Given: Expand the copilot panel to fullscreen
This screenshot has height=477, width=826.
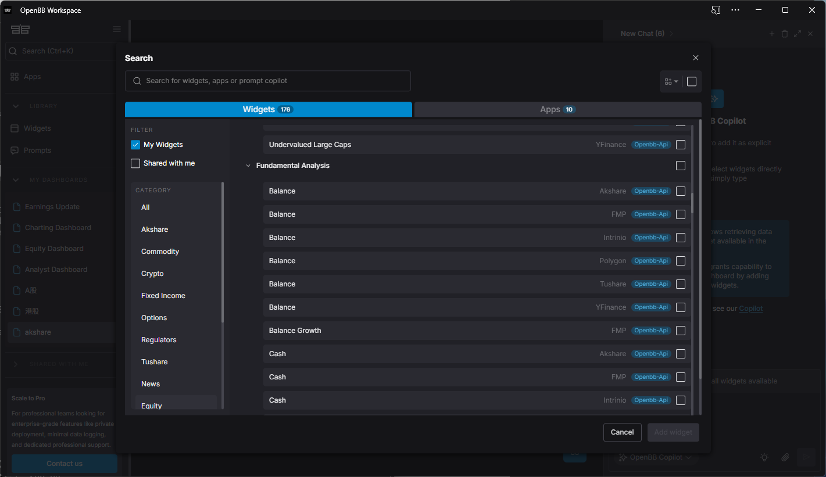Looking at the screenshot, I should pos(798,34).
